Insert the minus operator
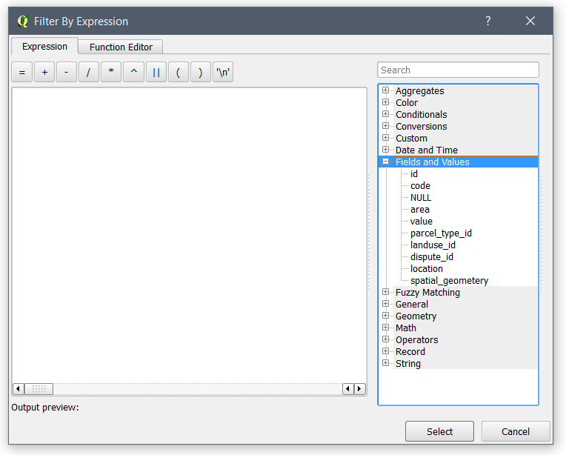 (67, 73)
